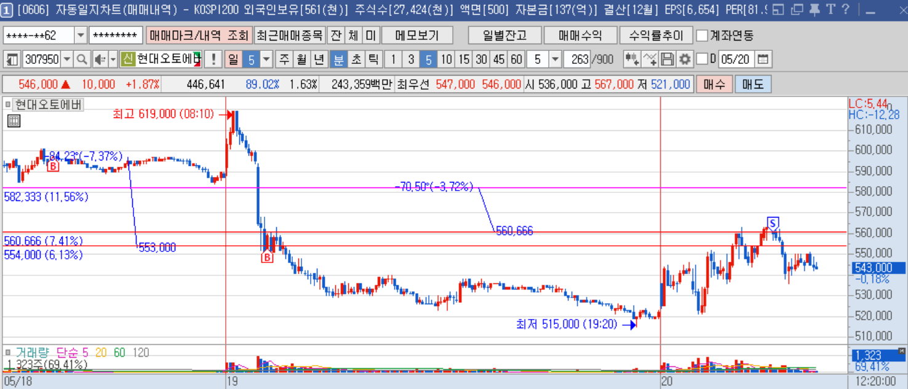Expand the account number dropdown
The width and height of the screenshot is (908, 389).
pyautogui.click(x=81, y=36)
